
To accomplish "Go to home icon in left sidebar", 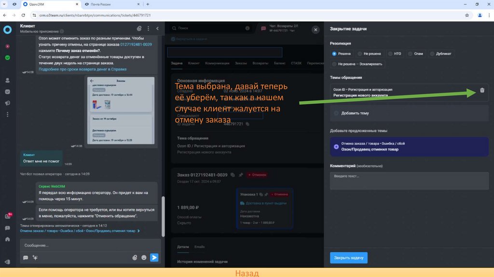I will pos(8,239).
